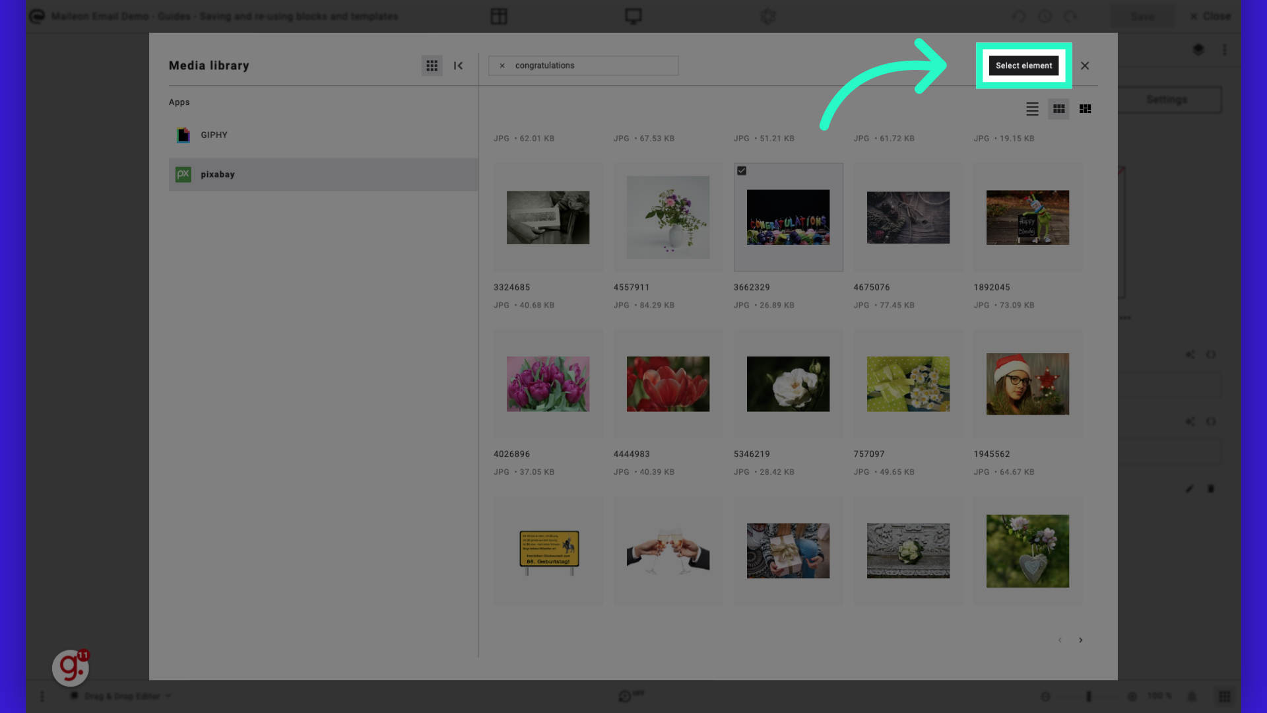
Task: Go to previous results page
Action: 1060,641
